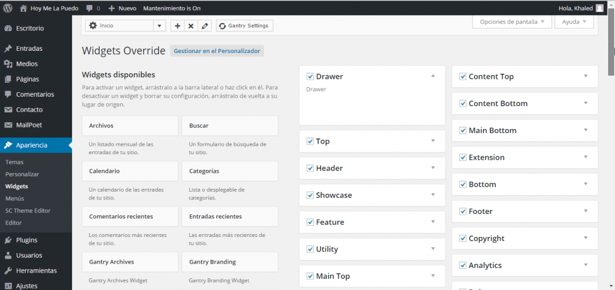The height and width of the screenshot is (290, 615).
Task: Click the Gantry Settings button
Action: click(x=244, y=26)
